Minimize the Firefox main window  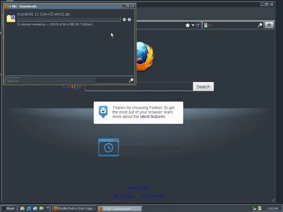pyautogui.click(x=262, y=5)
